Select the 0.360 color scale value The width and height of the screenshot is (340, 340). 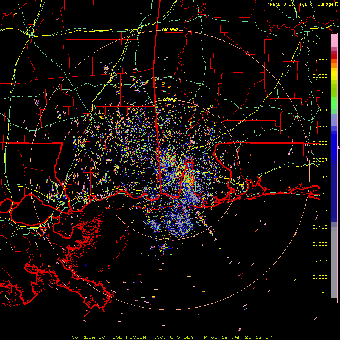[320, 244]
